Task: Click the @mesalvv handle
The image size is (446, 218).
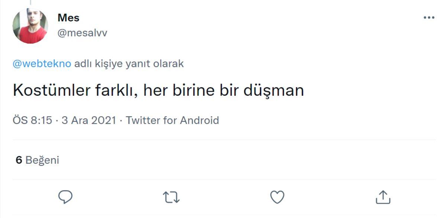Action: tap(82, 33)
